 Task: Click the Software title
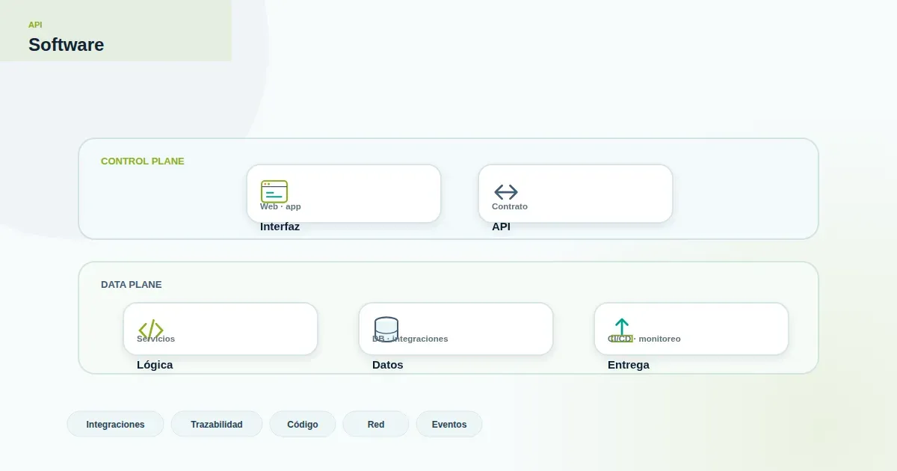coord(66,45)
